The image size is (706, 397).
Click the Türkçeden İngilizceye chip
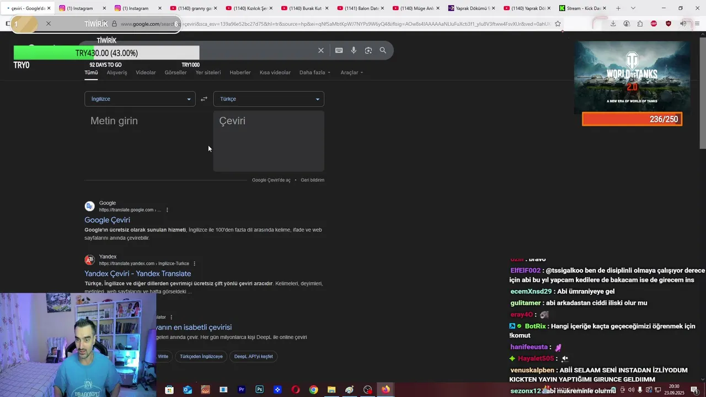click(x=201, y=357)
